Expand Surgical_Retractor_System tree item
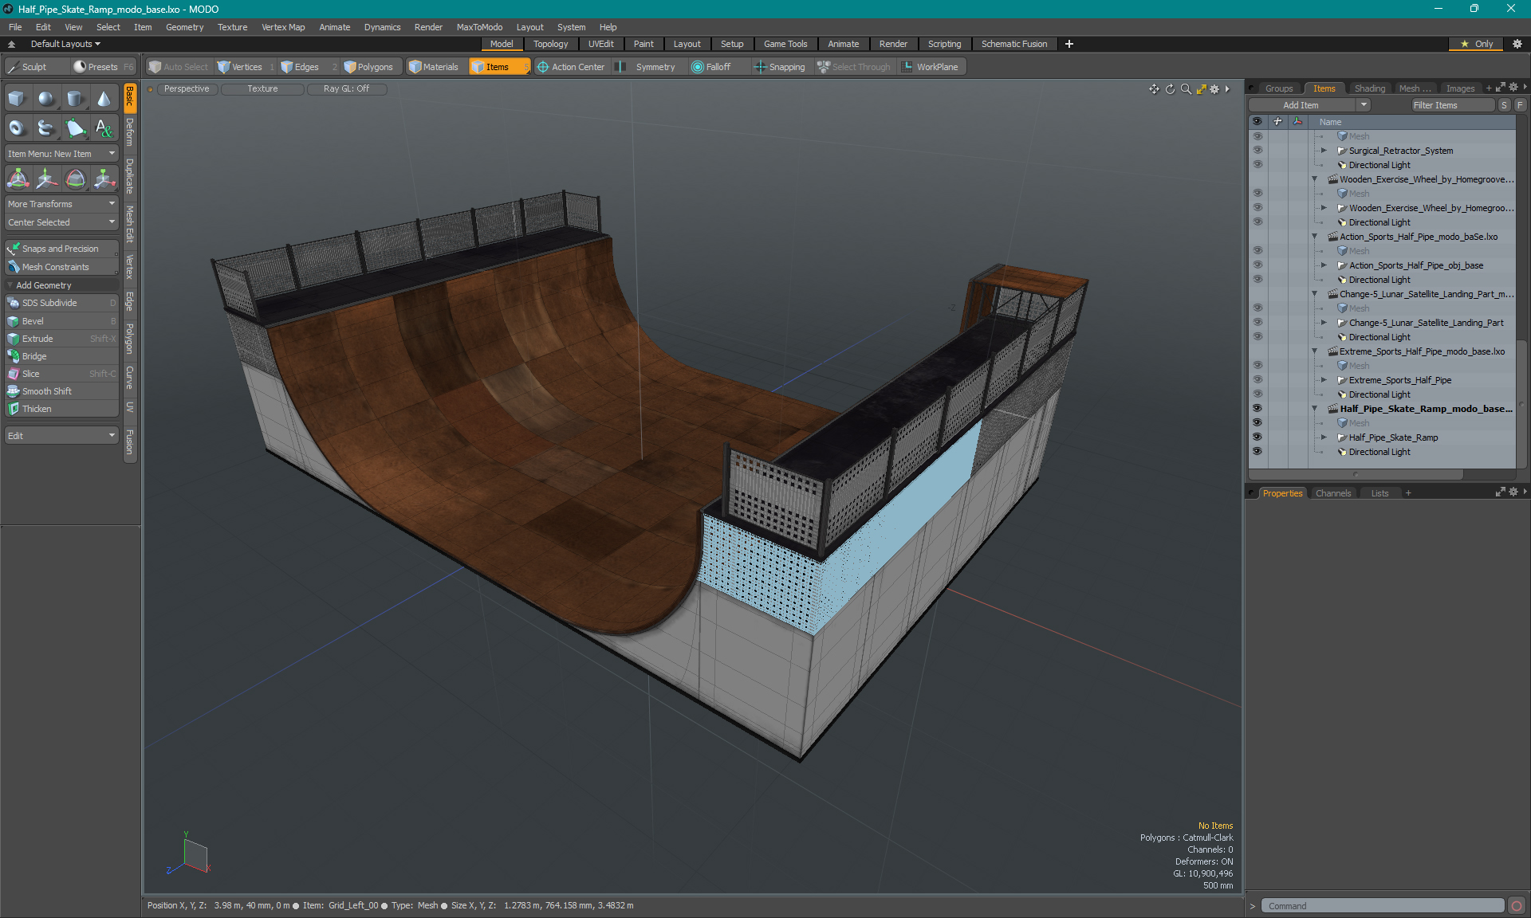 coord(1324,151)
